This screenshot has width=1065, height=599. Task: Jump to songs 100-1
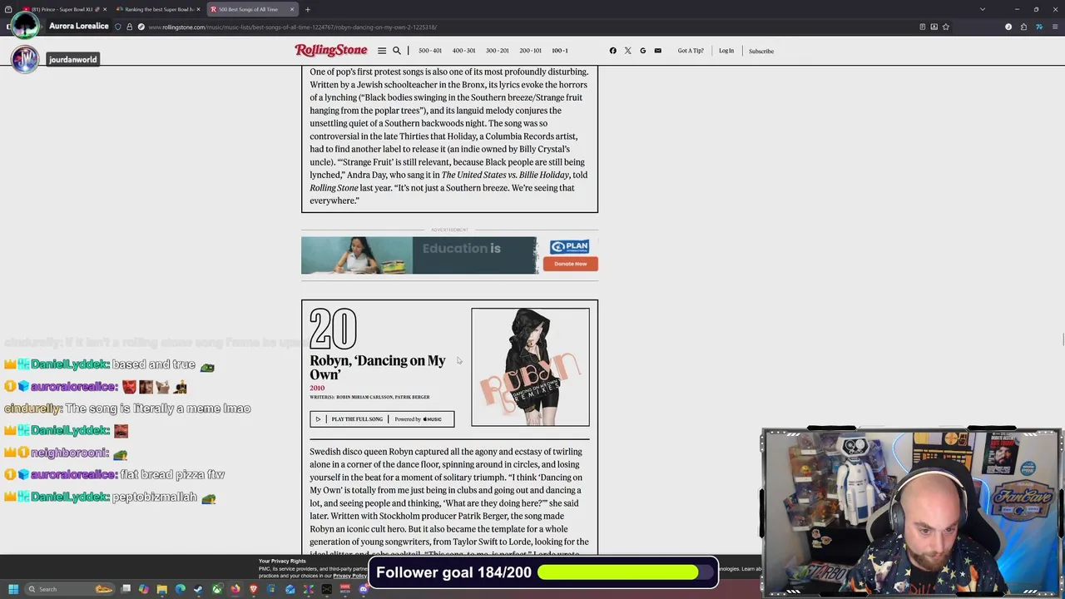tap(560, 51)
